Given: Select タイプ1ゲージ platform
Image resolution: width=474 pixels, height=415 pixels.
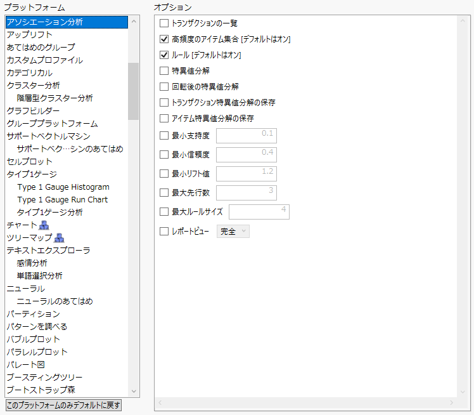Looking at the screenshot, I should coord(67,175).
